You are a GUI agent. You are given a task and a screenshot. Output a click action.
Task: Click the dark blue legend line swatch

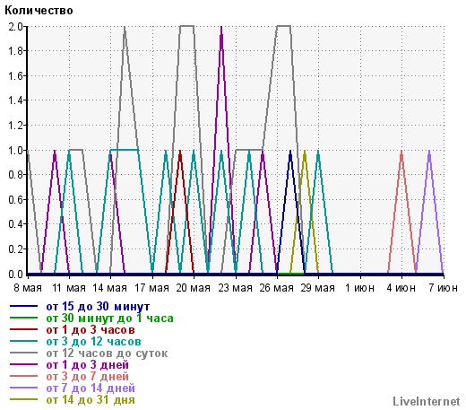pos(23,306)
